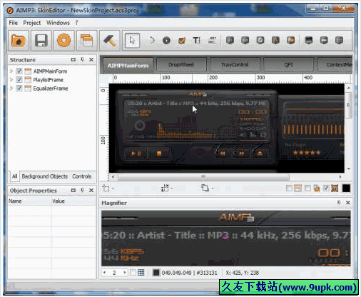Open skin project via orange folder icon

(x=19, y=41)
